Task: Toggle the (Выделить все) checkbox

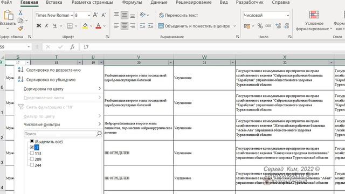Action: click(32, 141)
